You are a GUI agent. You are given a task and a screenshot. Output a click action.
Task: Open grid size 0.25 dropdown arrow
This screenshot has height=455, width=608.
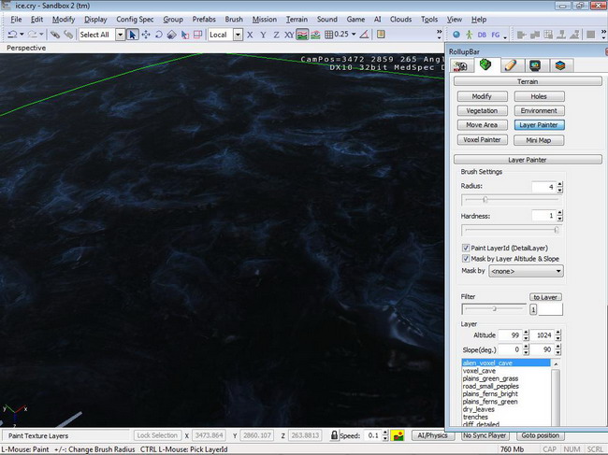click(354, 35)
